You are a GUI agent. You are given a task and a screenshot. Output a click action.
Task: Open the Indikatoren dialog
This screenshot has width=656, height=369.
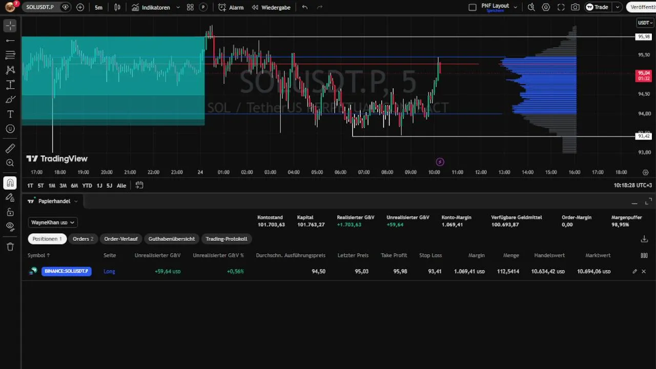click(151, 7)
